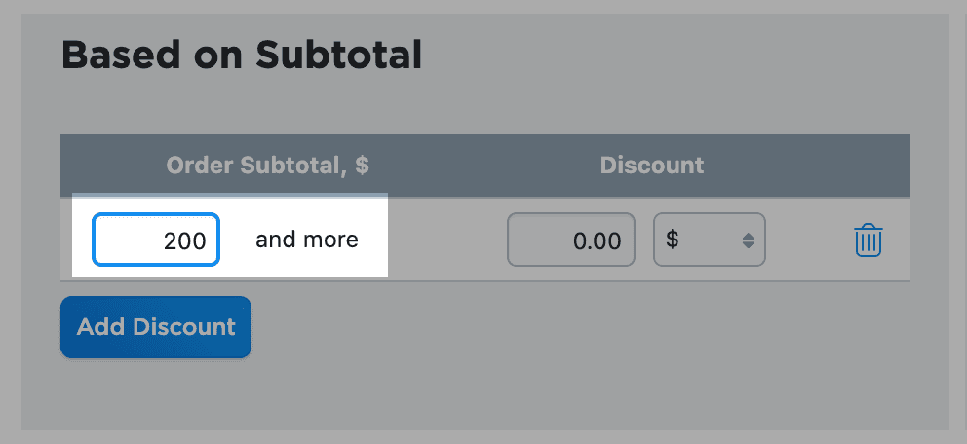Select the "Order Subtotal, $" column header
Image resolution: width=967 pixels, height=444 pixels.
click(x=268, y=166)
